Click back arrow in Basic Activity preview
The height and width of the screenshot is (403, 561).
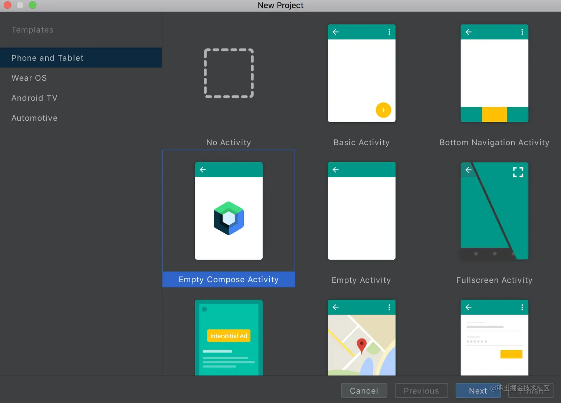(x=336, y=32)
